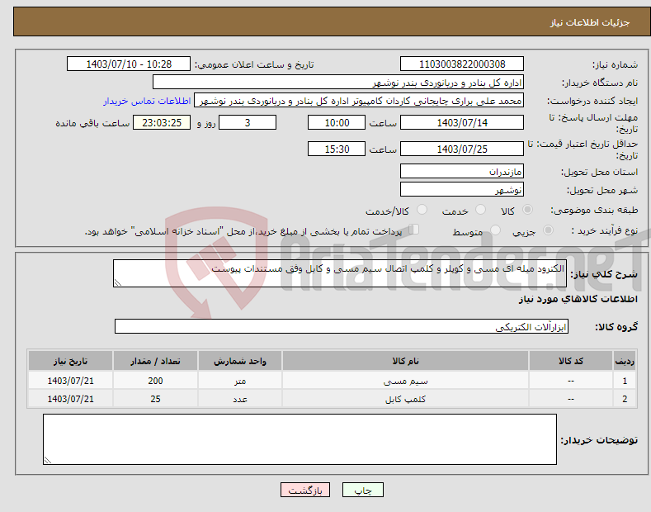The height and width of the screenshot is (512, 651).
Task: Click the request creator name field
Action: pyautogui.click(x=359, y=101)
